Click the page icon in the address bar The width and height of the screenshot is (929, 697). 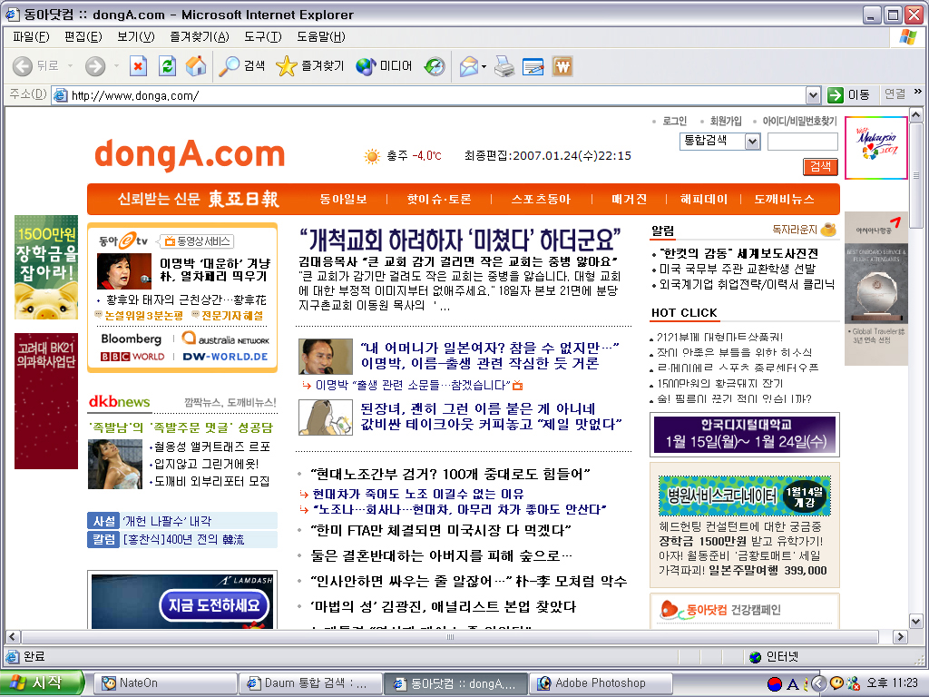click(x=60, y=95)
